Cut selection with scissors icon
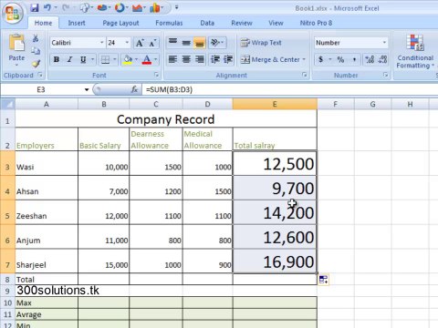 (x=36, y=38)
